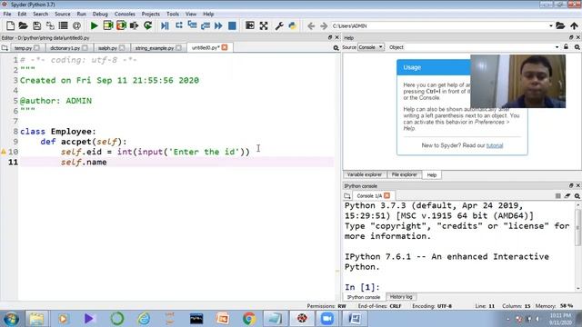
Task: Run cell and advance icon
Action: 121,25
